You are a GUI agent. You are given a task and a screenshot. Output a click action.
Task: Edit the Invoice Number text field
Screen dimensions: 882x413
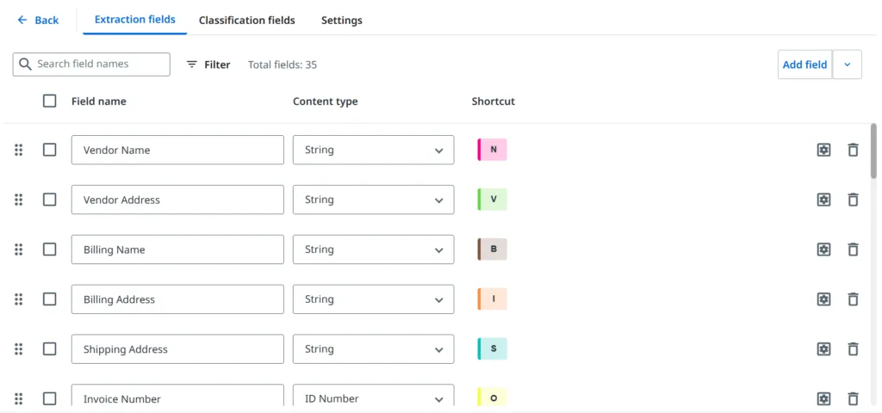click(x=177, y=395)
